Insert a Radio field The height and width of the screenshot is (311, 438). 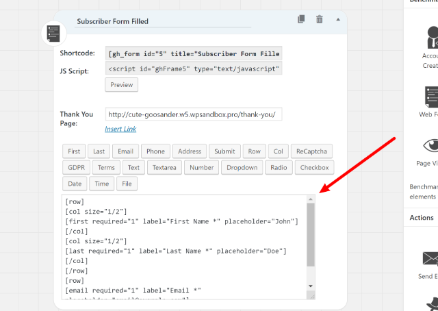tap(279, 168)
